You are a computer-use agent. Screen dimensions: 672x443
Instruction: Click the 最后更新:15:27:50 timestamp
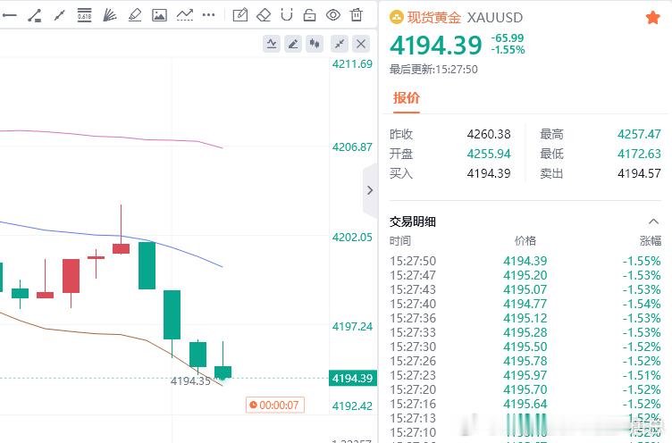(433, 70)
